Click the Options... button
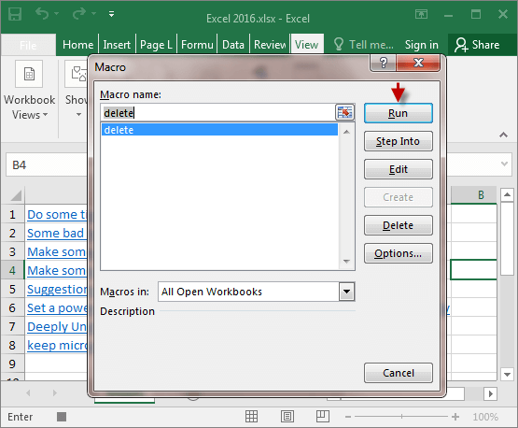This screenshot has width=518, height=428. point(399,253)
